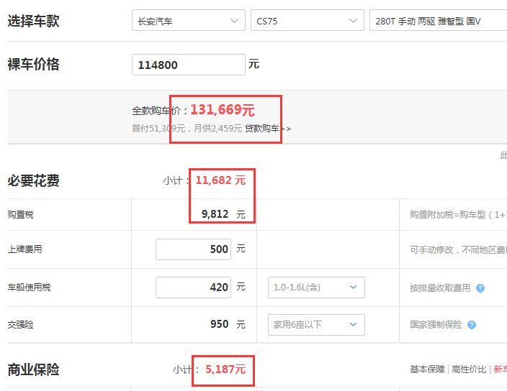Image resolution: width=507 pixels, height=391 pixels.
Task: Expand the 1.0-1.6L(含) displacement dropdown
Action: point(316,287)
